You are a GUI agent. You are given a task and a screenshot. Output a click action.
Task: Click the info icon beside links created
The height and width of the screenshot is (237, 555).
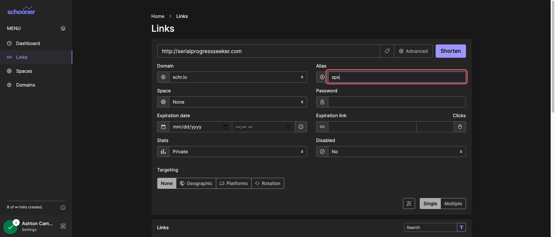click(63, 208)
